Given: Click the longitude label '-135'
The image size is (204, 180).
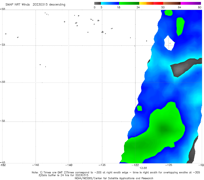Looking at the screenshot, I should (102, 165).
